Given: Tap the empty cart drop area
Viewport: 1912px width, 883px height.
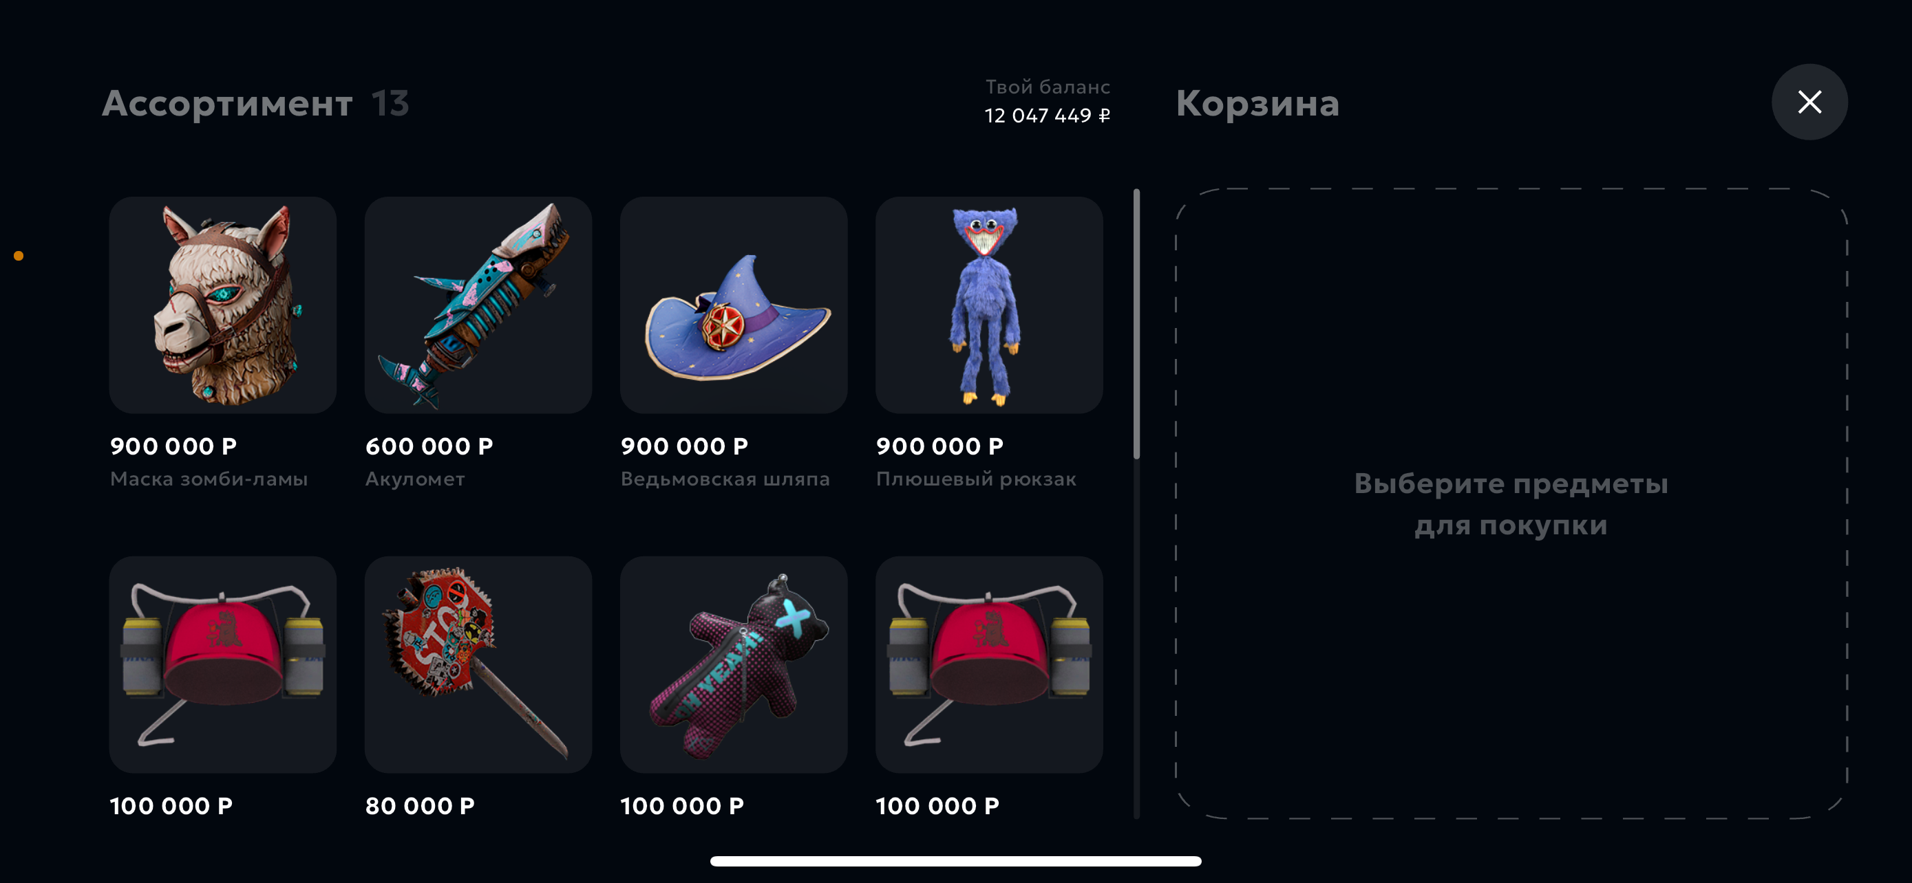Looking at the screenshot, I should click(x=1511, y=503).
